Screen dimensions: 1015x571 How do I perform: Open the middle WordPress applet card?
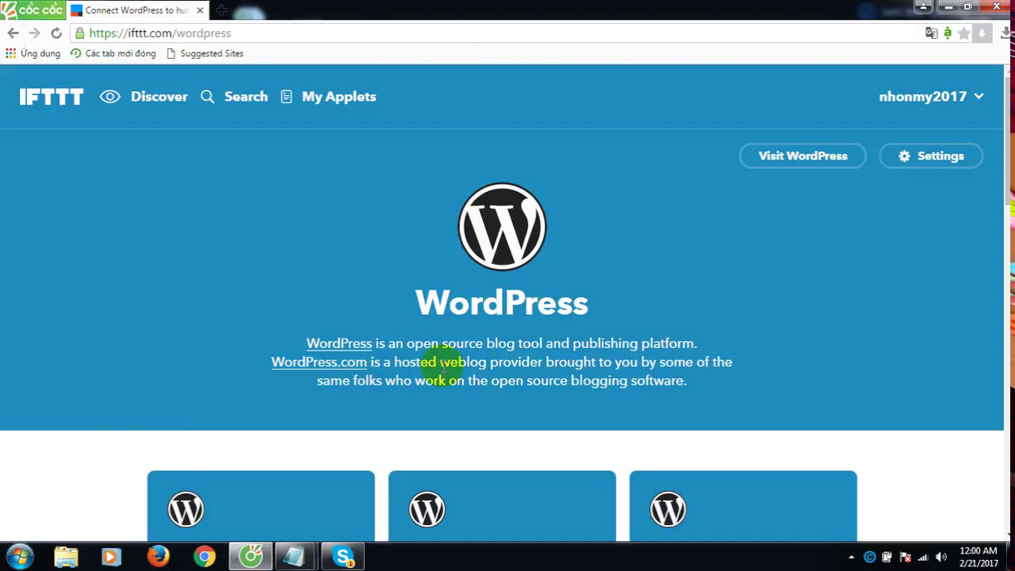coord(502,506)
